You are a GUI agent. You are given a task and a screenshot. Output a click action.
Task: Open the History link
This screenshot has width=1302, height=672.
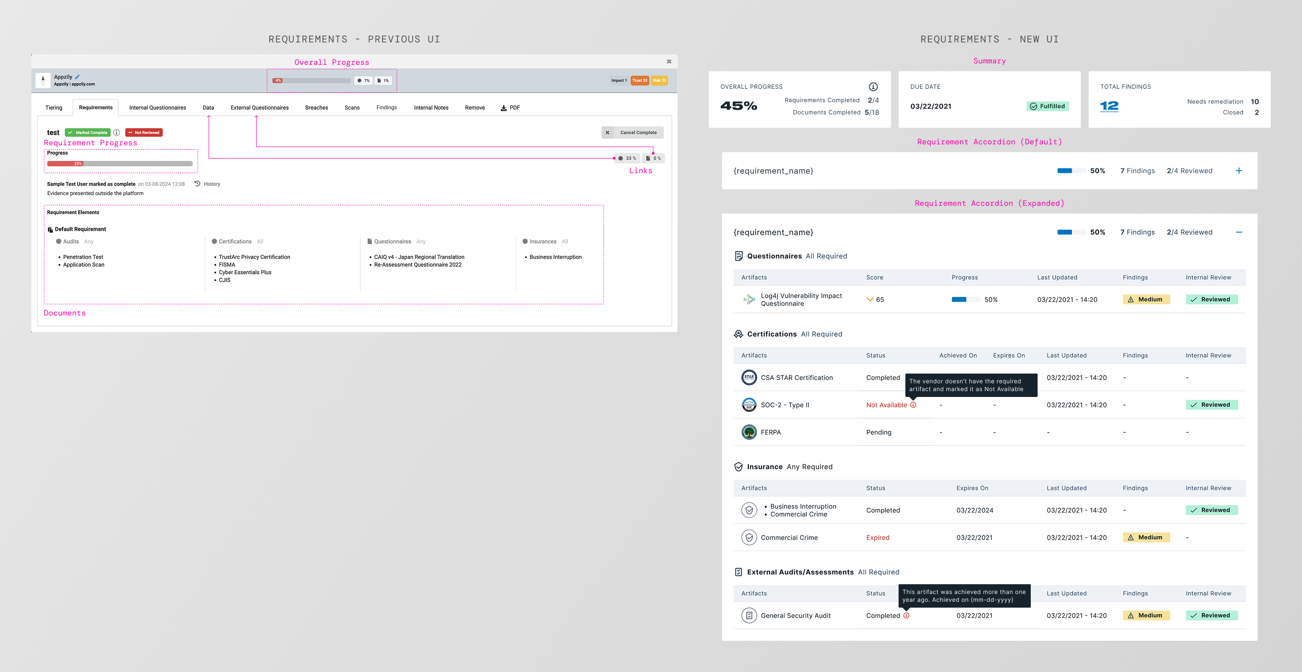[212, 184]
